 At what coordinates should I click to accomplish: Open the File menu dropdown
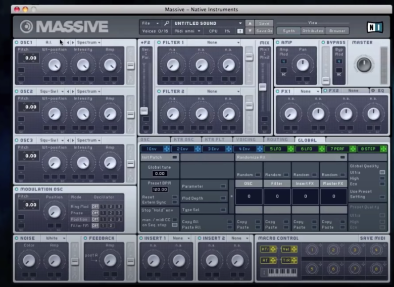(150, 23)
